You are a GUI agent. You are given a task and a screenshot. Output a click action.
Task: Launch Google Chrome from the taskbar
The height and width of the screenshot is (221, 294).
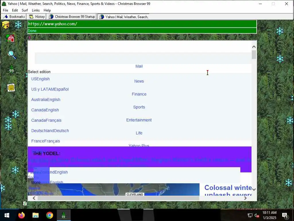(x=49, y=215)
